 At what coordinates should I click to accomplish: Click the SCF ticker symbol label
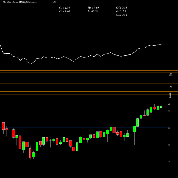(55, 2)
